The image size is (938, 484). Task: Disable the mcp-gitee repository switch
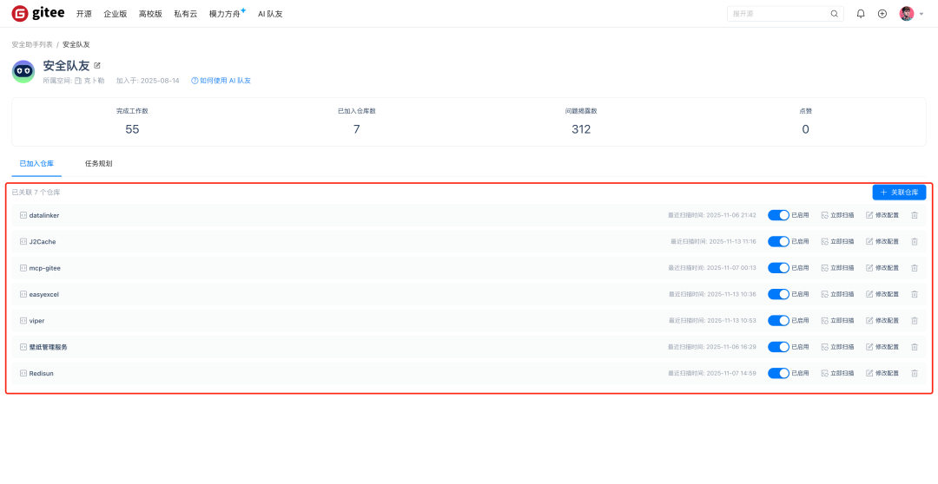[x=778, y=268]
